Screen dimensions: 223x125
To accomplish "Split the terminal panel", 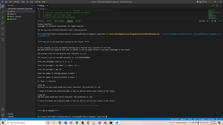I will point(212,21).
